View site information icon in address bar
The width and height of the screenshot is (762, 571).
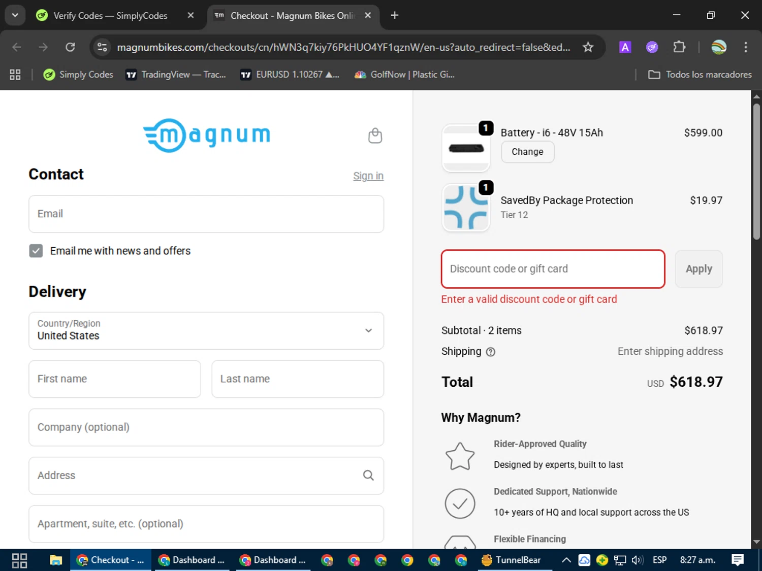click(102, 47)
